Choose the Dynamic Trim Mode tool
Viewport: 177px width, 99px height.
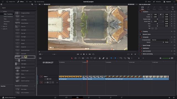click(x=79, y=58)
